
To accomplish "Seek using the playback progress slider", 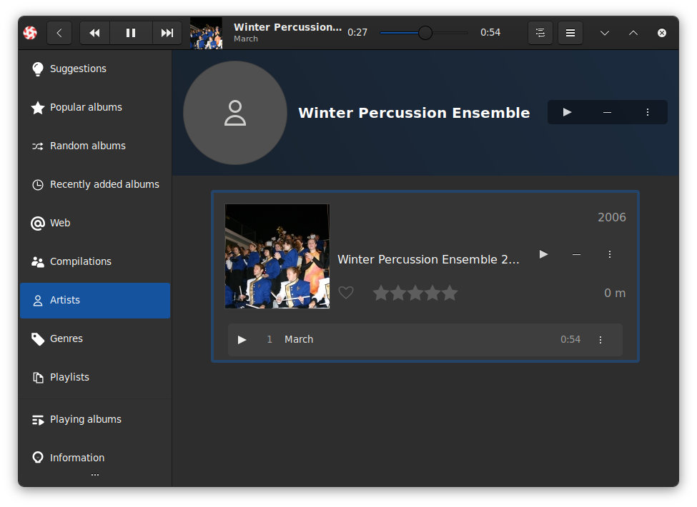I will [424, 33].
